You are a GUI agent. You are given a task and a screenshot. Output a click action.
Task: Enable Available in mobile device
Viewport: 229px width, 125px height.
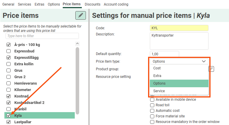click(x=152, y=100)
